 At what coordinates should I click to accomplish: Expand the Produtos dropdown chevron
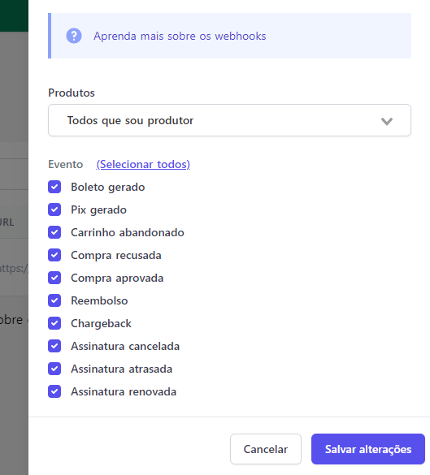(387, 121)
